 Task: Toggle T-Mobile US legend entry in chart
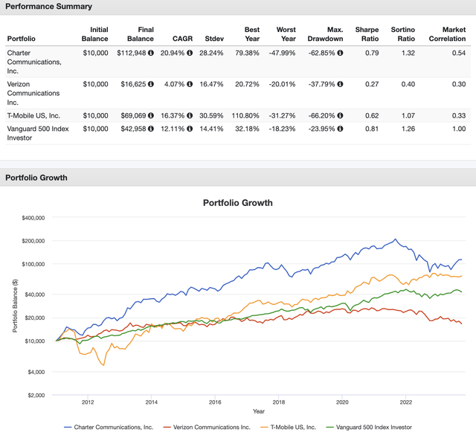pos(289,427)
